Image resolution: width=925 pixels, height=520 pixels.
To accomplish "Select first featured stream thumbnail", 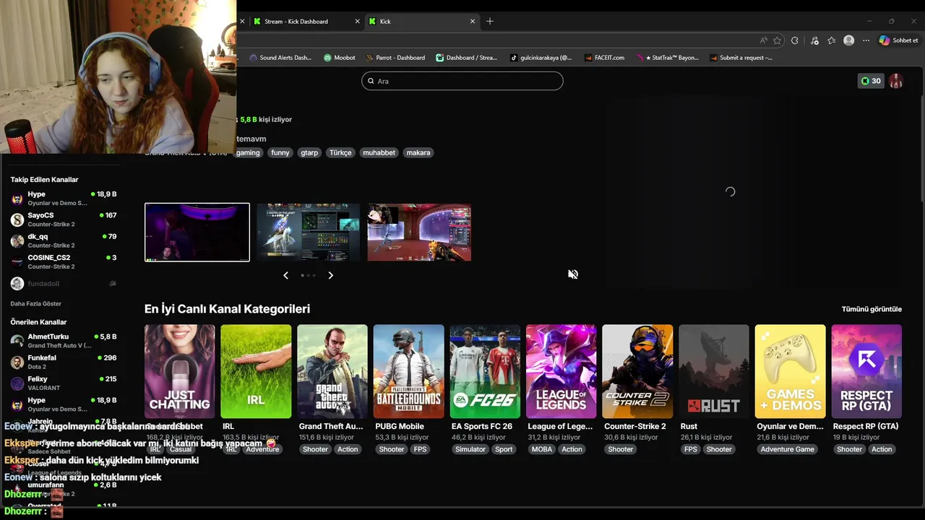I will tap(197, 232).
